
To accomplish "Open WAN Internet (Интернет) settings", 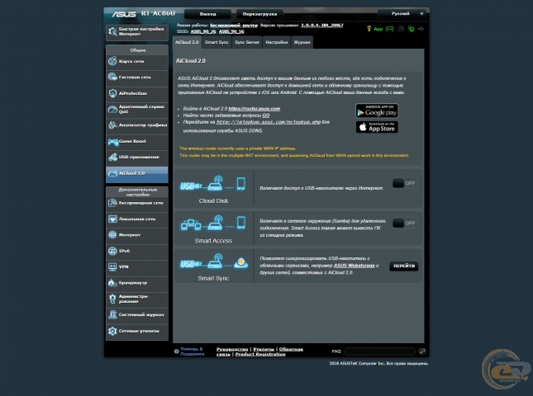I will 136,235.
